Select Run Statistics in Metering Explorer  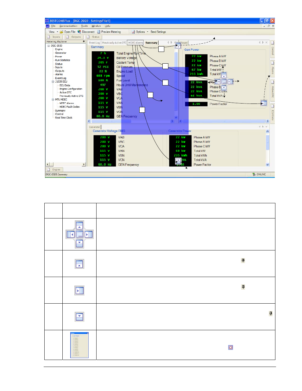tap(63, 60)
